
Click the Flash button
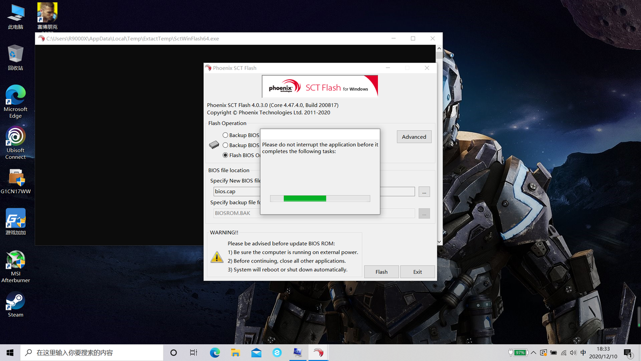381,272
